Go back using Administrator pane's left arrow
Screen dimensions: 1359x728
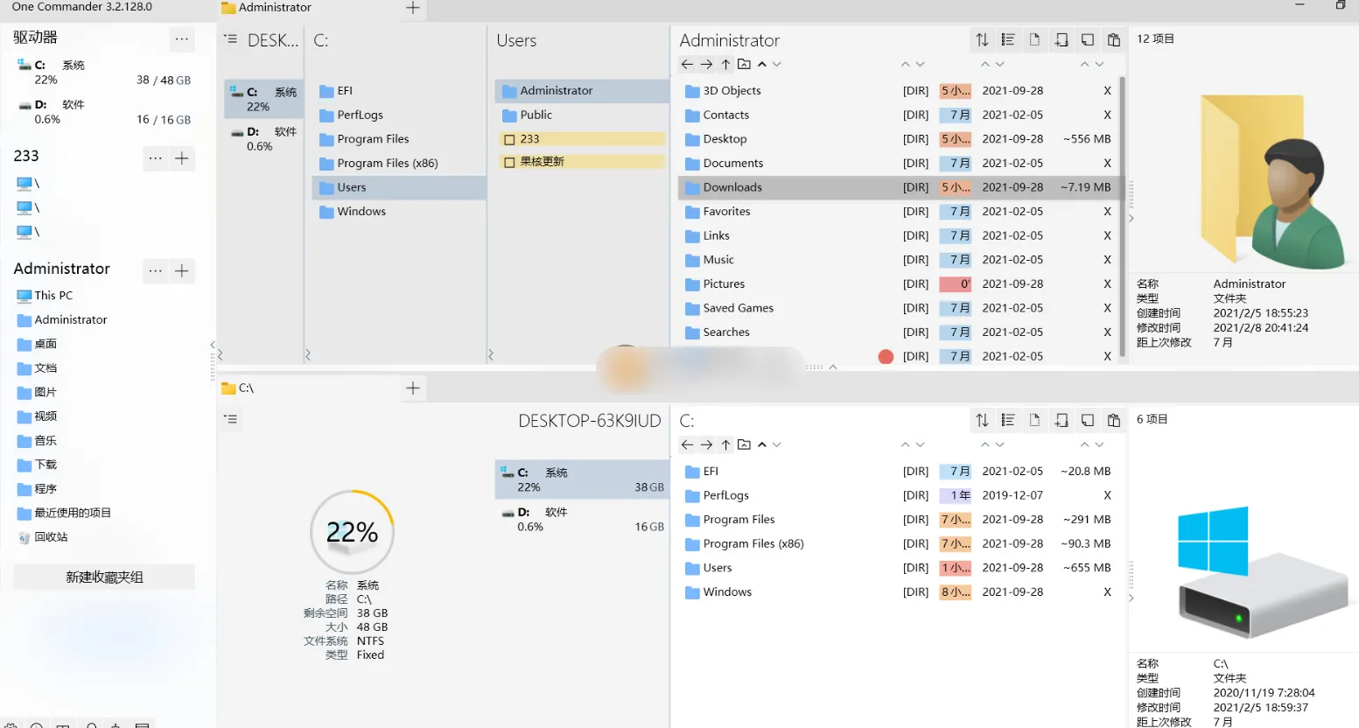pyautogui.click(x=687, y=64)
